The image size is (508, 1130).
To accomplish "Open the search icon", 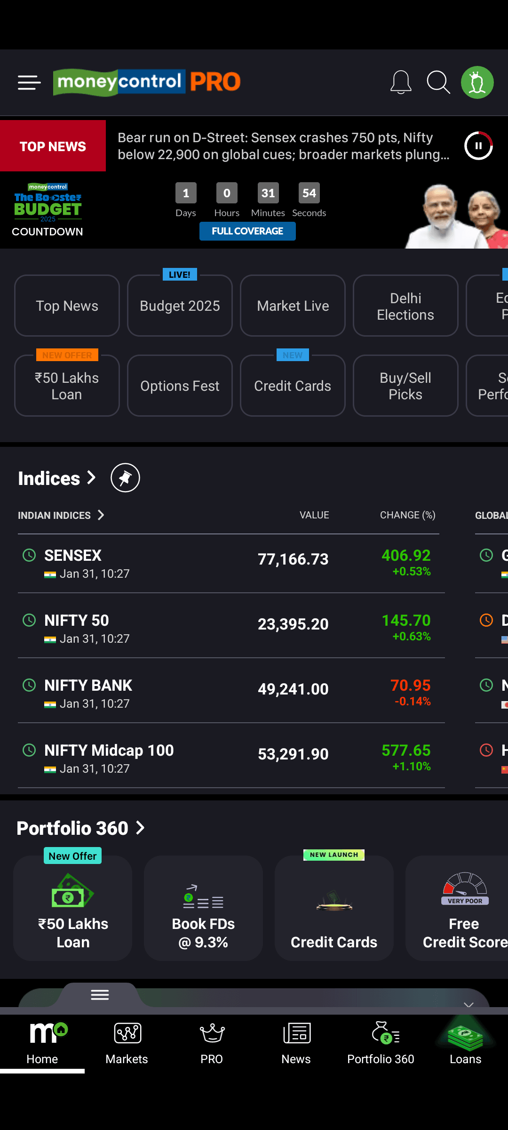I will click(438, 82).
